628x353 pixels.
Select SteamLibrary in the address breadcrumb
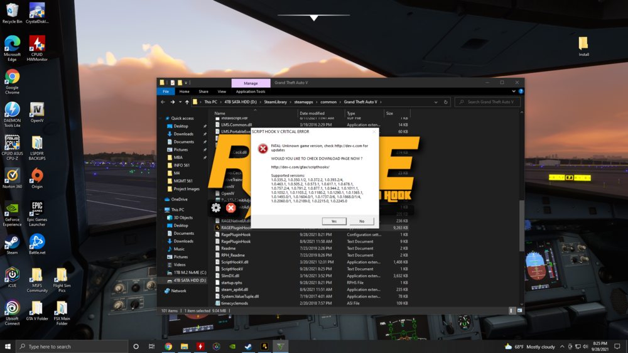click(275, 102)
